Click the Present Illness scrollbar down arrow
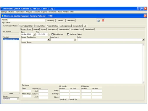This screenshot has width=148, height=111. [143, 82]
